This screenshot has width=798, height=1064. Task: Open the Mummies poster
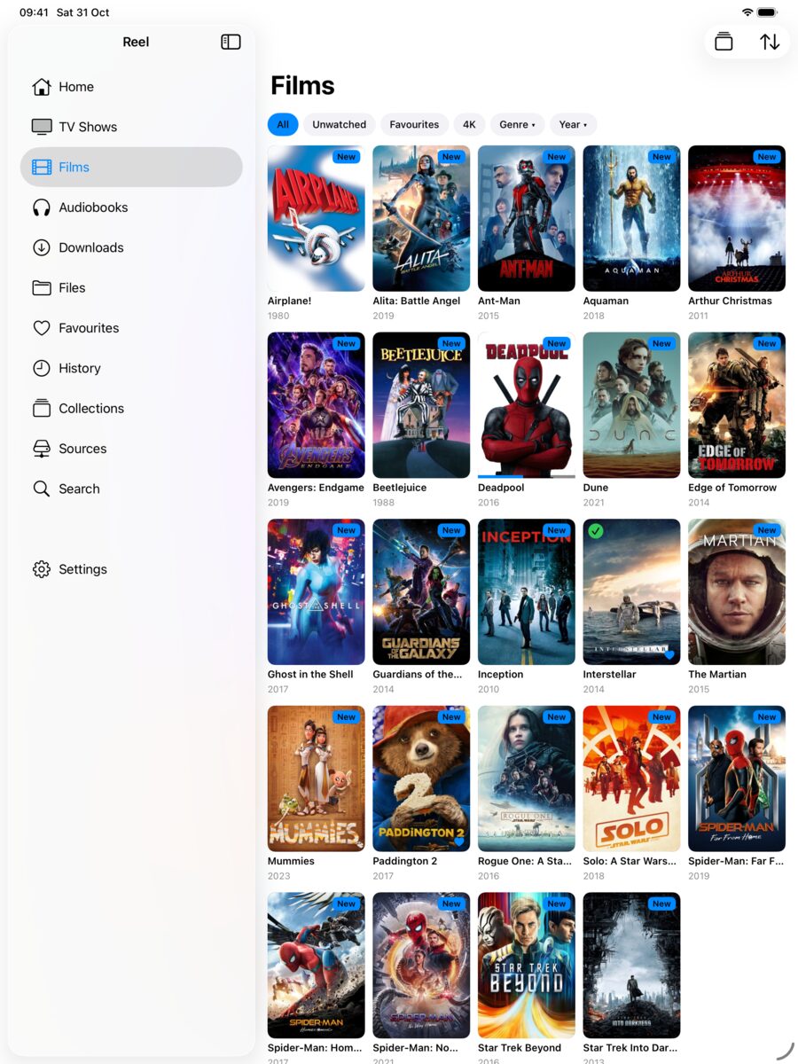pyautogui.click(x=317, y=778)
